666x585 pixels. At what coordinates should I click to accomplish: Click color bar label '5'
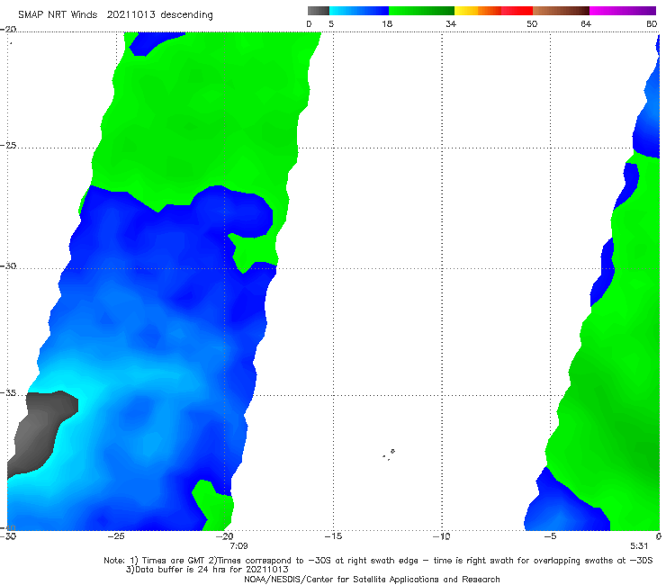(x=331, y=23)
